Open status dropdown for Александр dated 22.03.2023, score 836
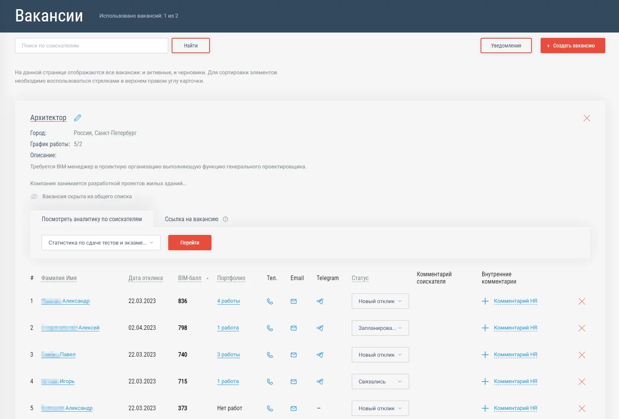Screen dimensions: 619x419 tap(380, 301)
